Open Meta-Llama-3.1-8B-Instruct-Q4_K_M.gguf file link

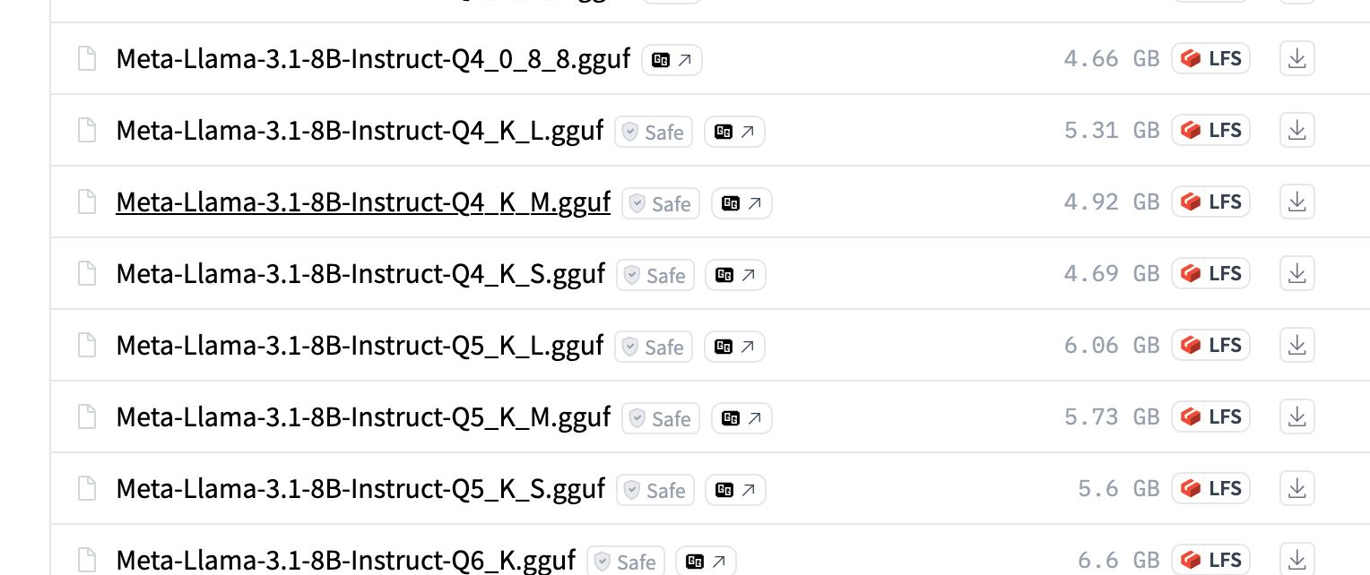point(363,202)
